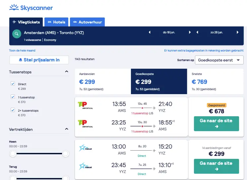Click the green search magnifier icon
Screen dimensions: 247x180
click(x=17, y=34)
